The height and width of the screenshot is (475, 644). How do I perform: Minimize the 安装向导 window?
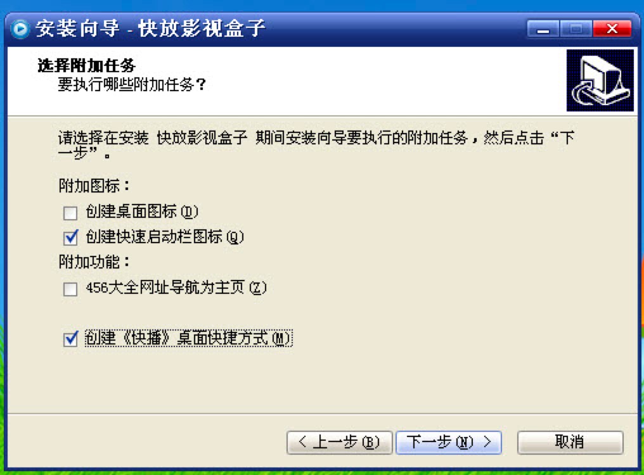(x=543, y=29)
